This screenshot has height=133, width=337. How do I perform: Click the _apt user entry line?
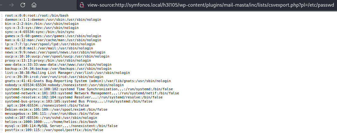pyautogui.click(x=47, y=105)
